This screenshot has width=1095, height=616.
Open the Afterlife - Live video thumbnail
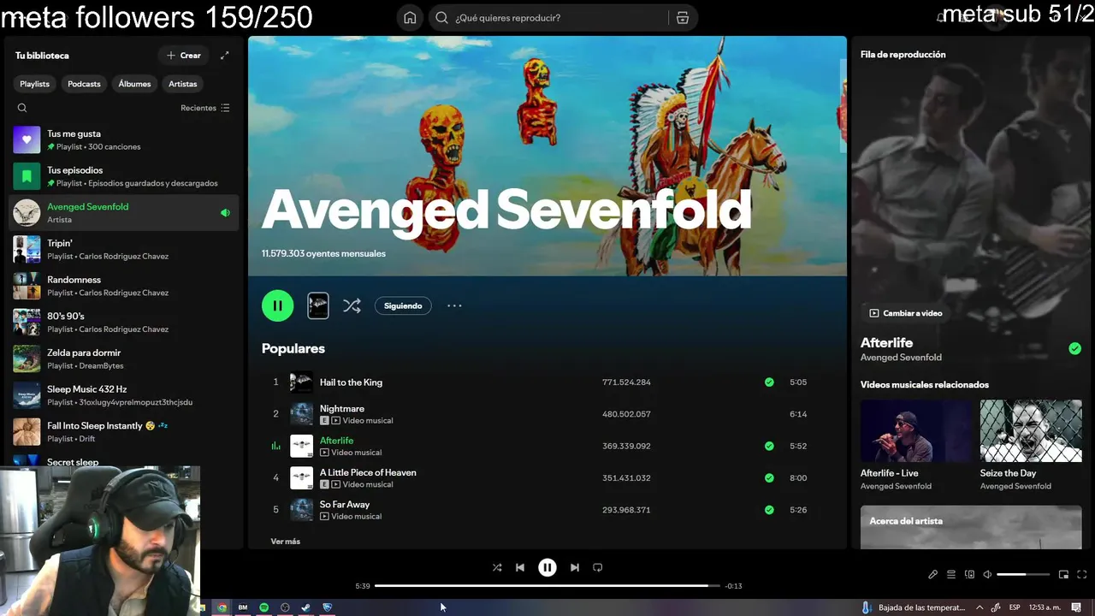pos(916,430)
